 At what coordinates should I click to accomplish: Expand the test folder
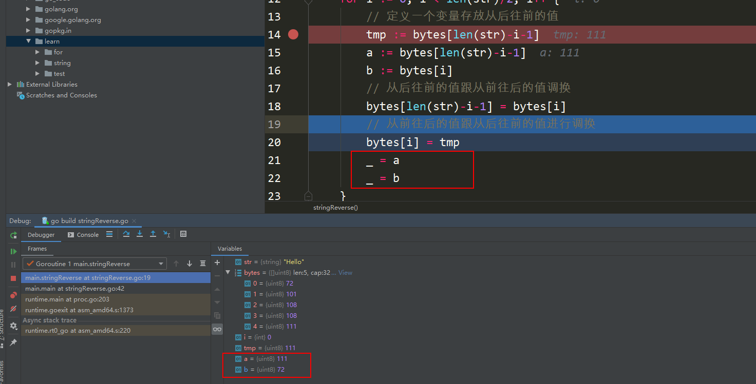[x=37, y=74]
